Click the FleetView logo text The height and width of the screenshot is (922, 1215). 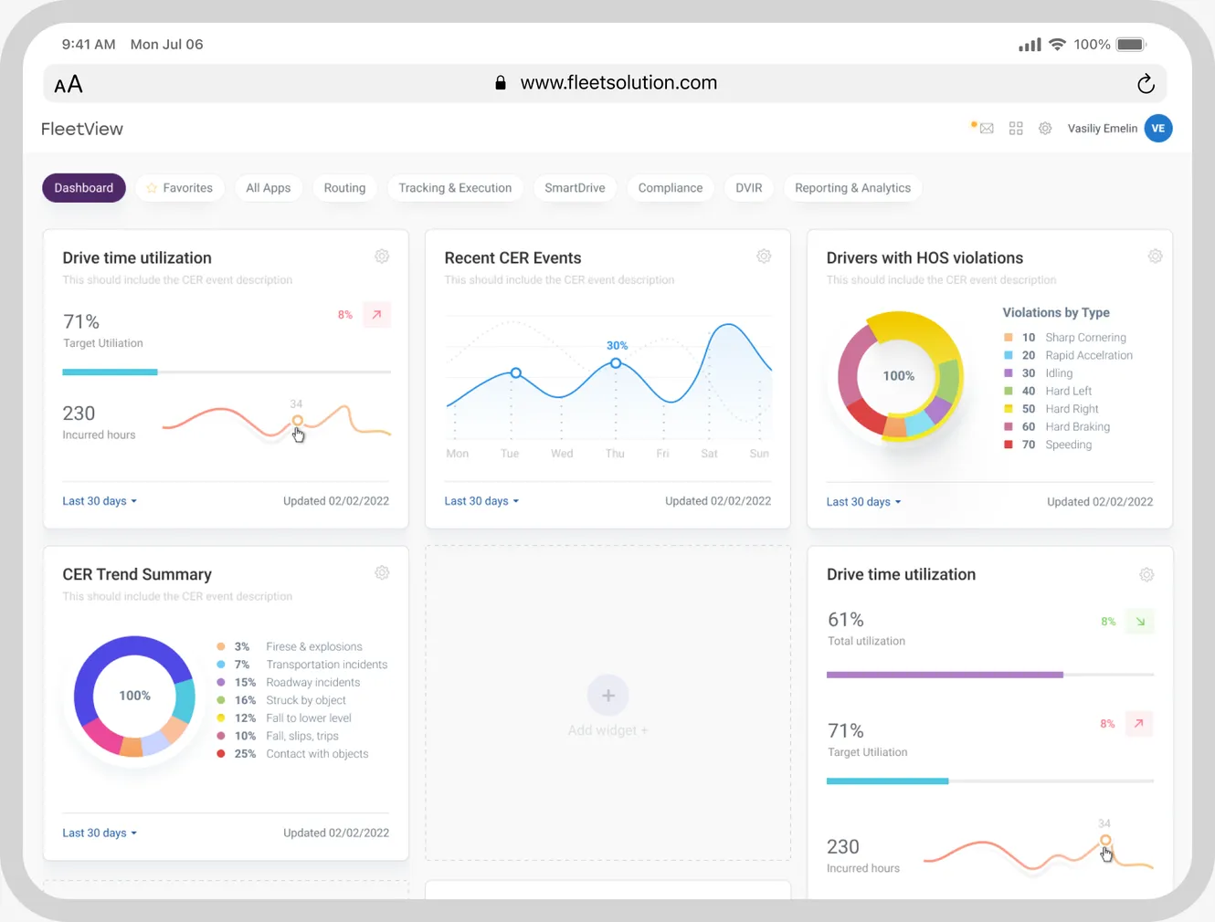point(82,129)
